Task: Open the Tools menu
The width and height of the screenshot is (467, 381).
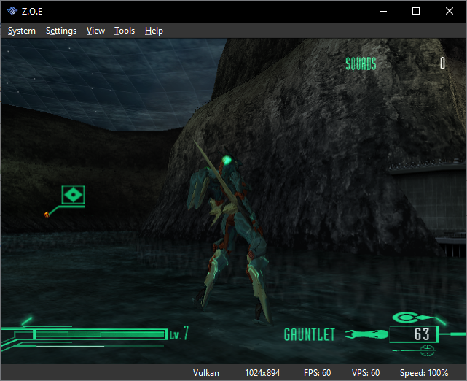Action: click(x=125, y=31)
